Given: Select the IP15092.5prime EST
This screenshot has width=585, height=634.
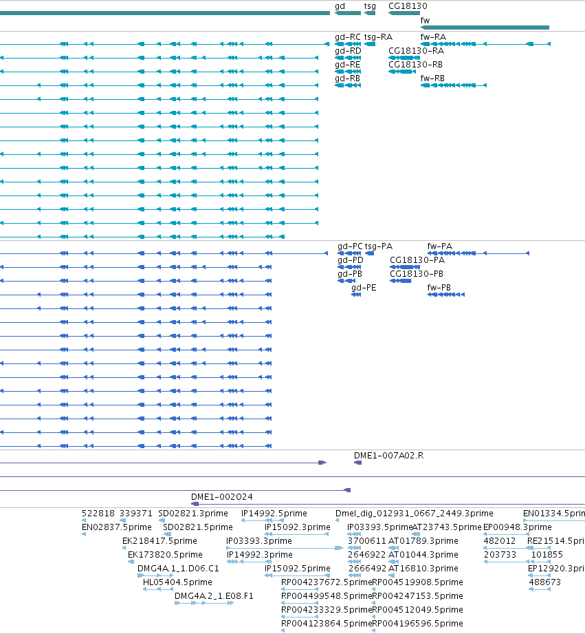Looking at the screenshot, I should point(297,575).
